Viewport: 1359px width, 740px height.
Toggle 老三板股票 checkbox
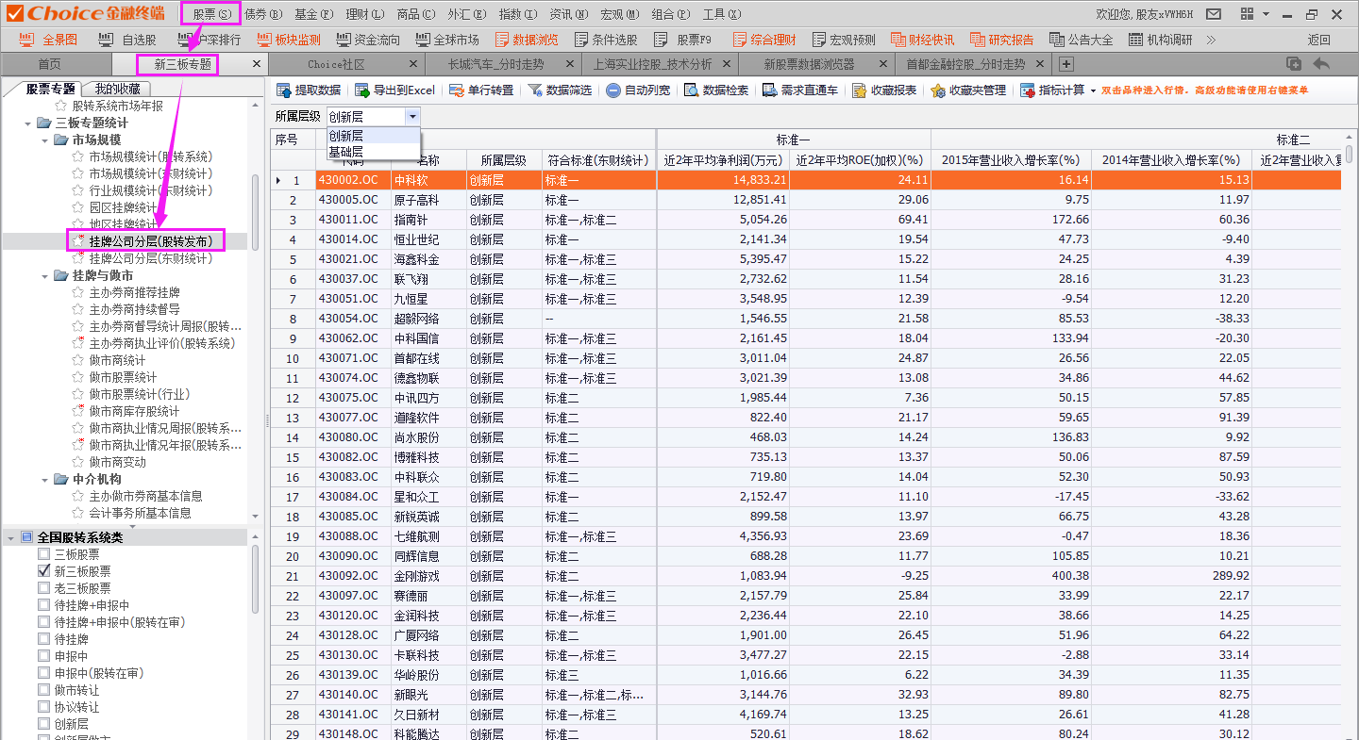tap(44, 588)
